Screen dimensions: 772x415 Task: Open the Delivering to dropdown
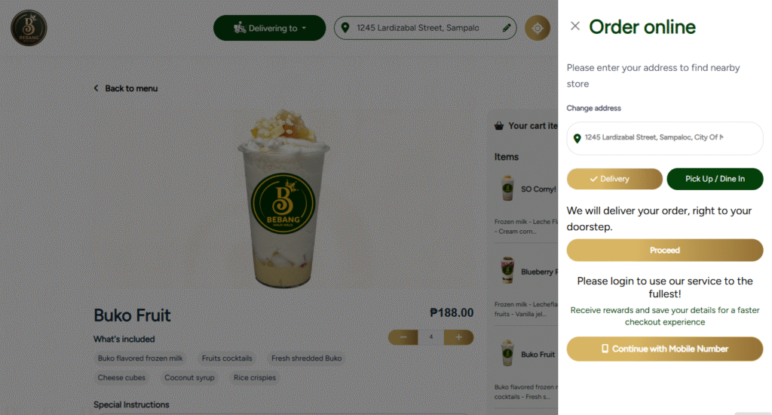coord(269,28)
